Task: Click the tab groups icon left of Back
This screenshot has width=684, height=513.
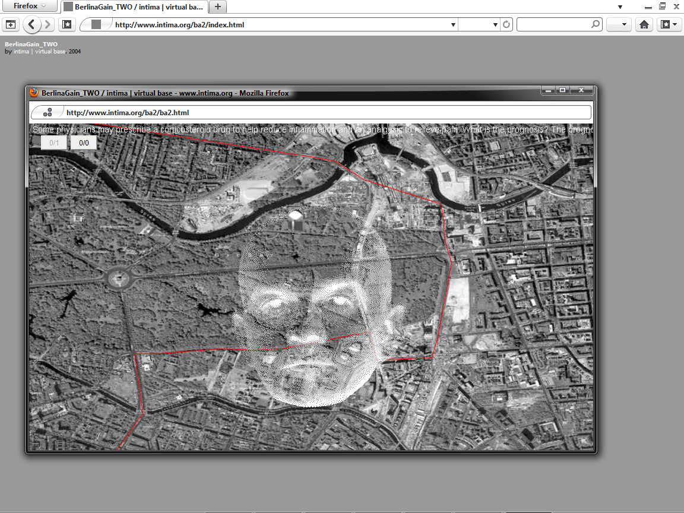Action: (x=11, y=25)
